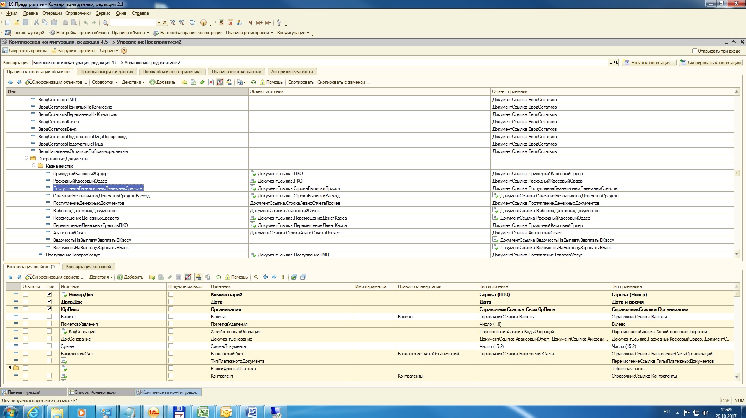Viewport: 746px width, 418px height.
Task: Click Синхронизация свойств button
Action: pyautogui.click(x=55, y=277)
